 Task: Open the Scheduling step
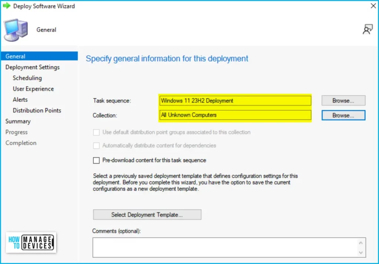click(x=27, y=78)
